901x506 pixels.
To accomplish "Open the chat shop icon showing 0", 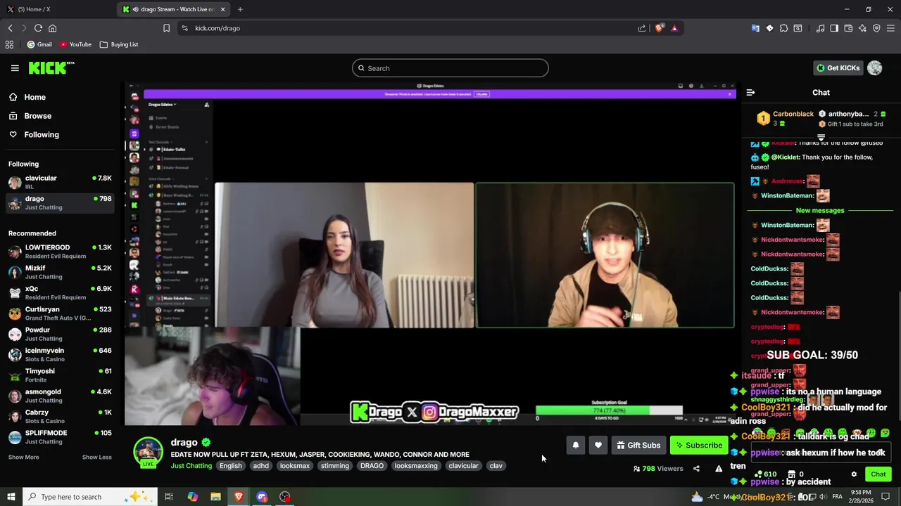I will [796, 474].
